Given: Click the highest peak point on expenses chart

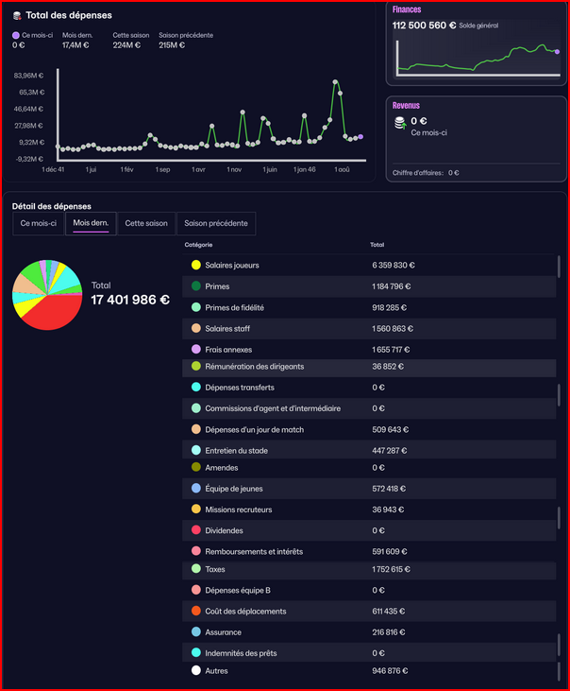Looking at the screenshot, I should pyautogui.click(x=335, y=82).
